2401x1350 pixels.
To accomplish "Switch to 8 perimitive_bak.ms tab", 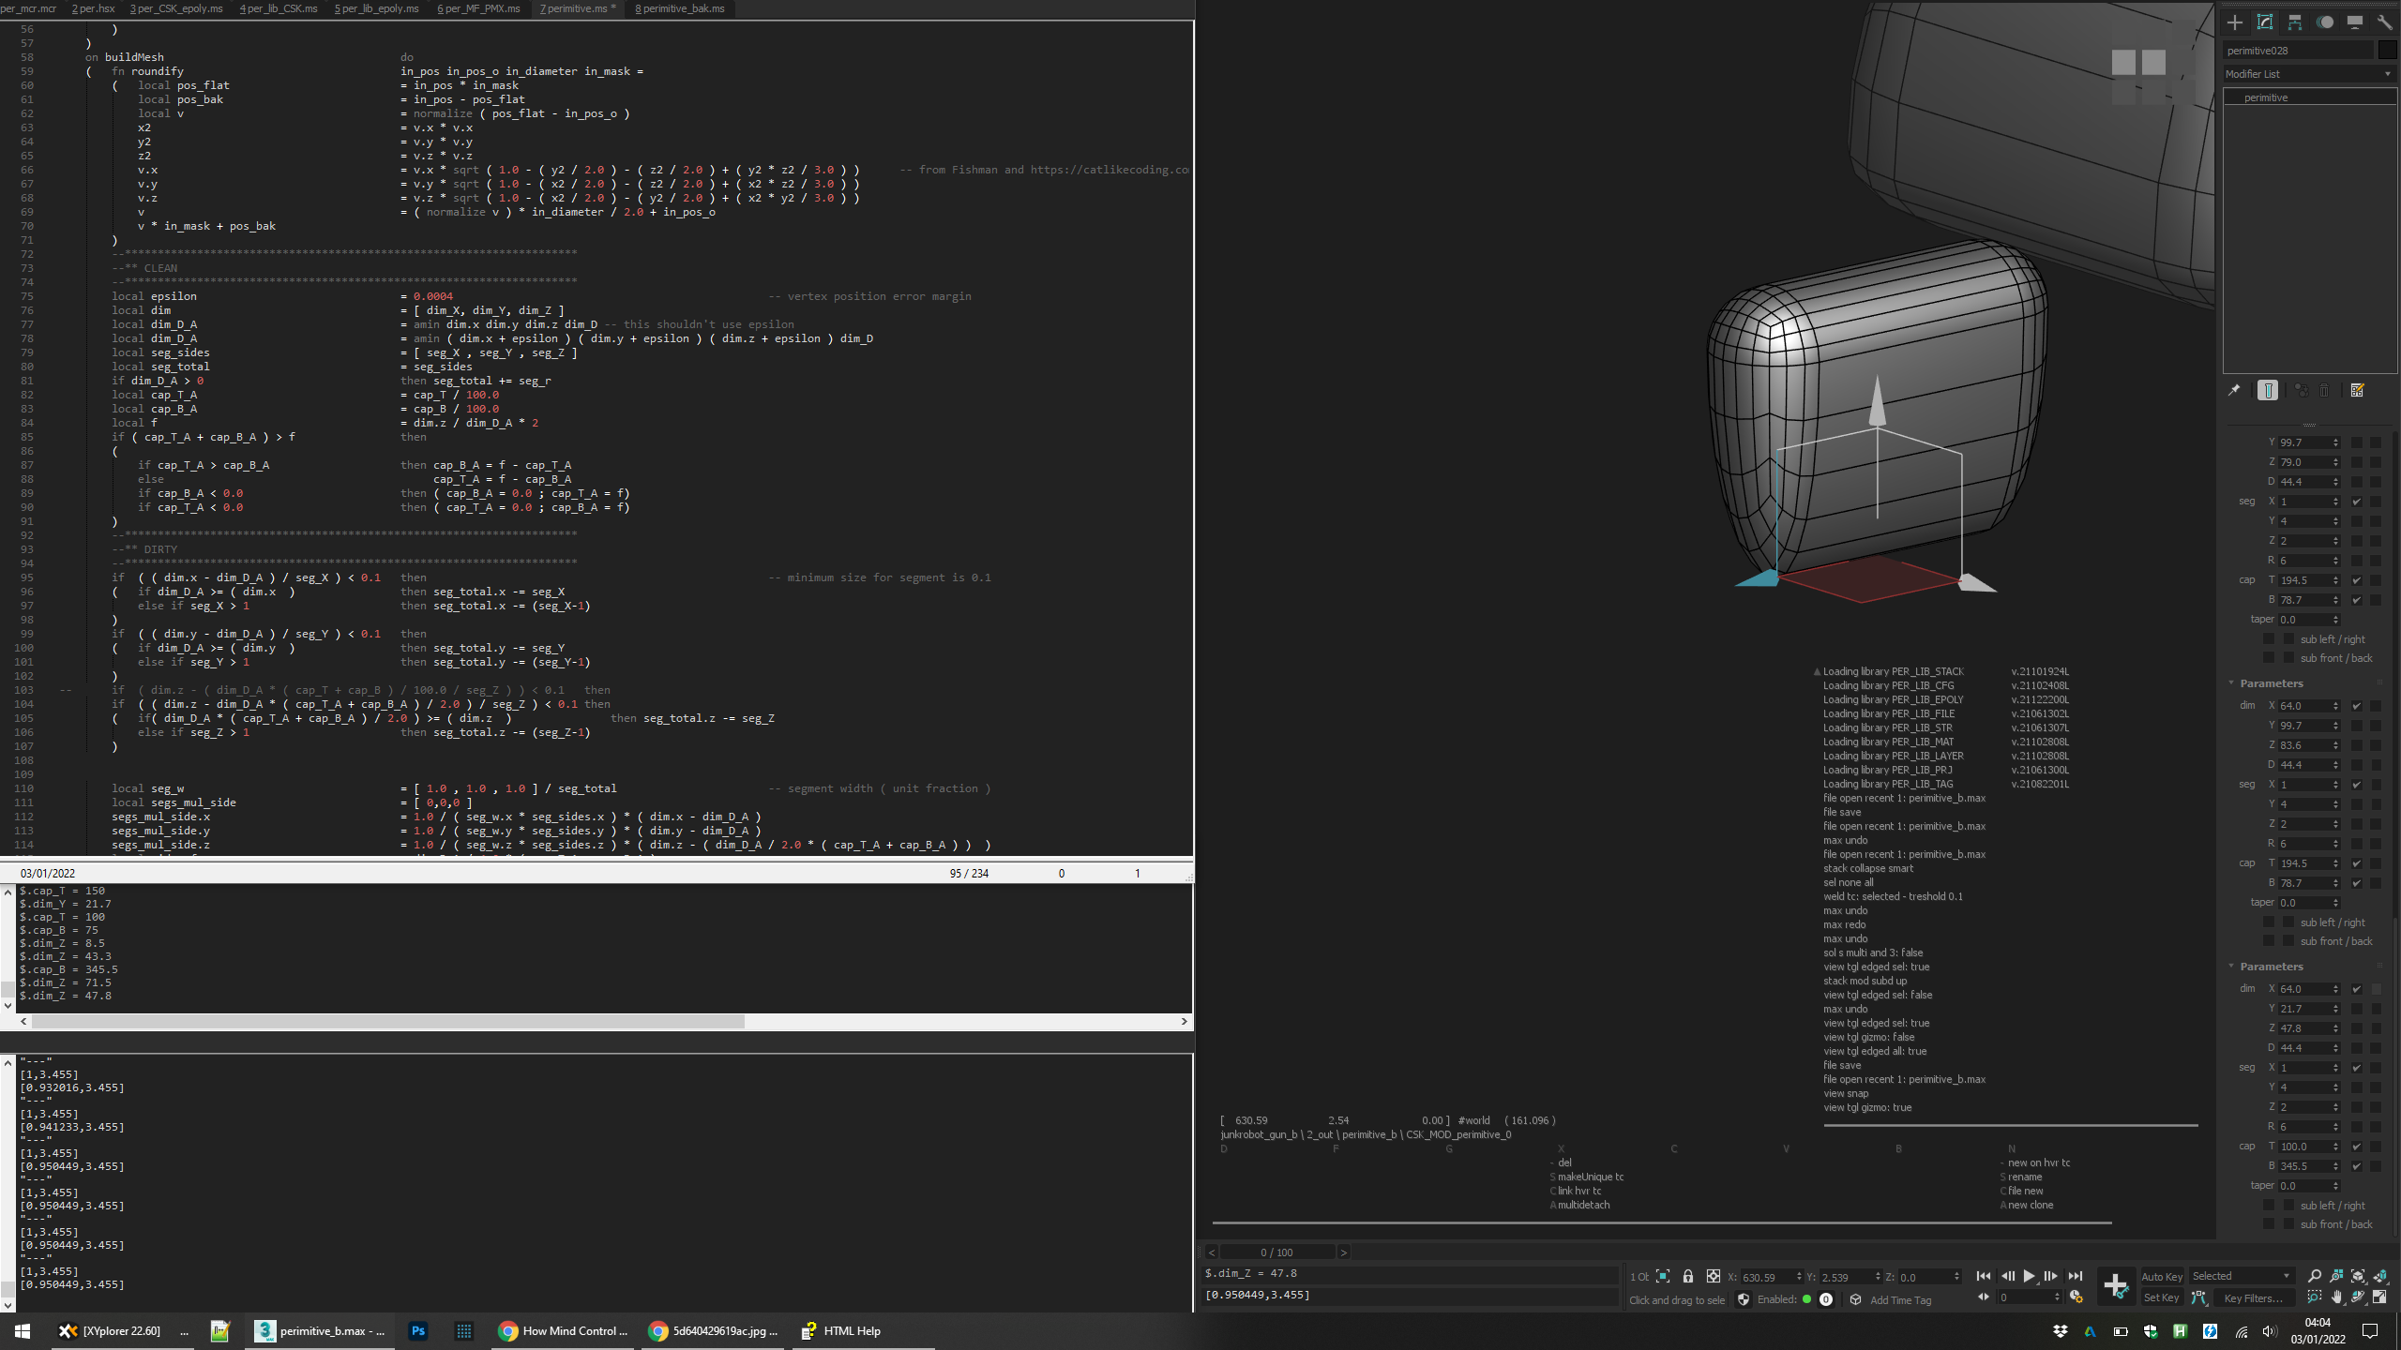I will click(x=680, y=8).
